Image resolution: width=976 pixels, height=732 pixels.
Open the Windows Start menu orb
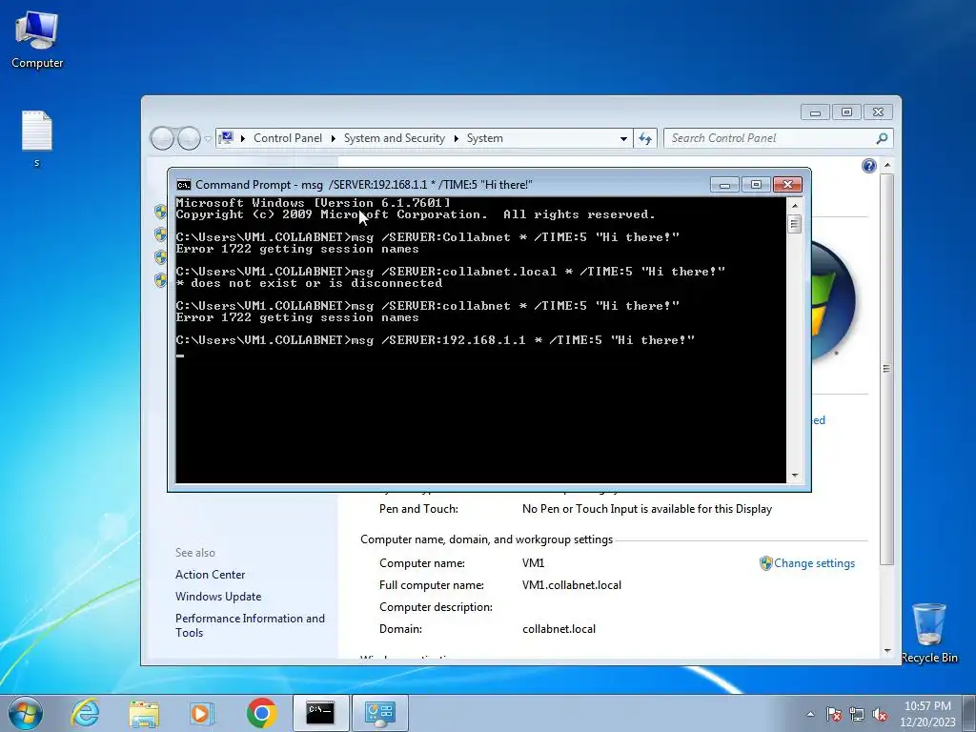[x=26, y=713]
